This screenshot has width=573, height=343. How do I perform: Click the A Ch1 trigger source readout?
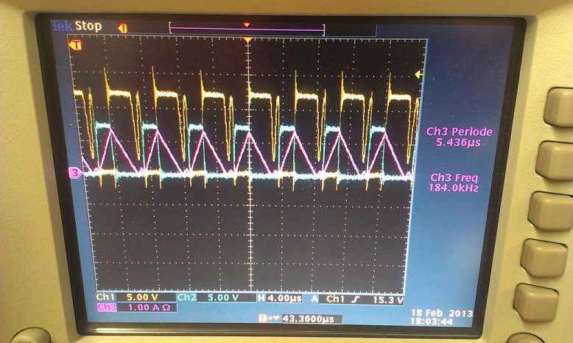328,299
